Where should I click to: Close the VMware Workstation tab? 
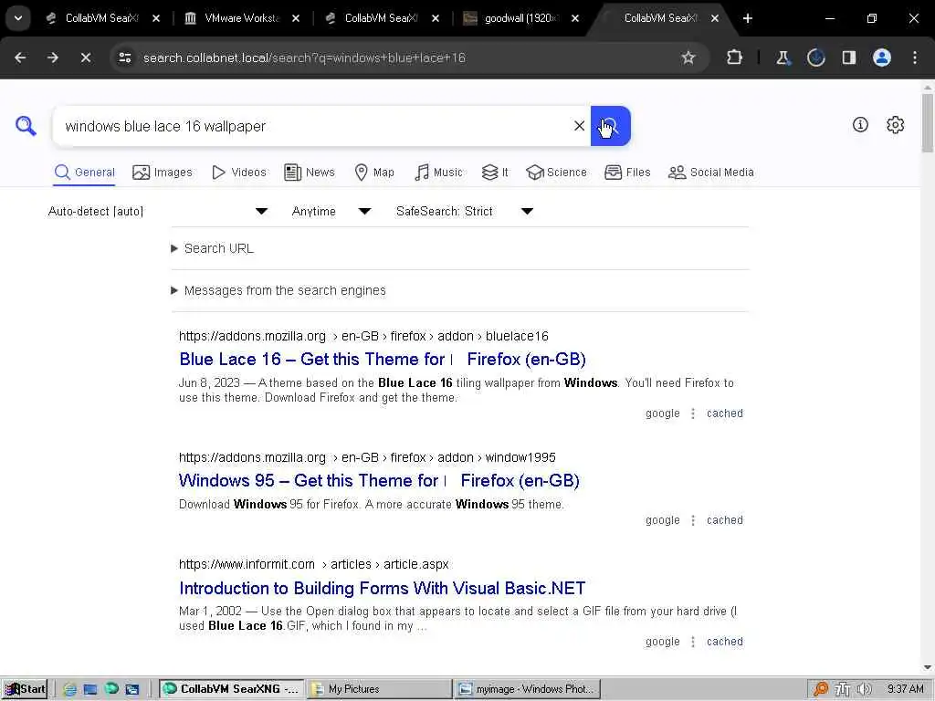click(x=296, y=18)
